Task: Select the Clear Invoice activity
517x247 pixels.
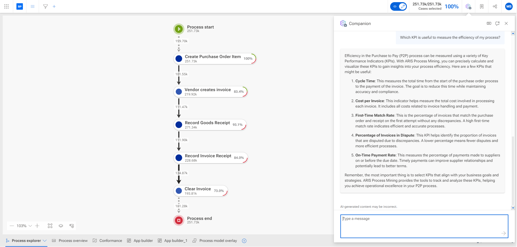Action: tap(201, 191)
